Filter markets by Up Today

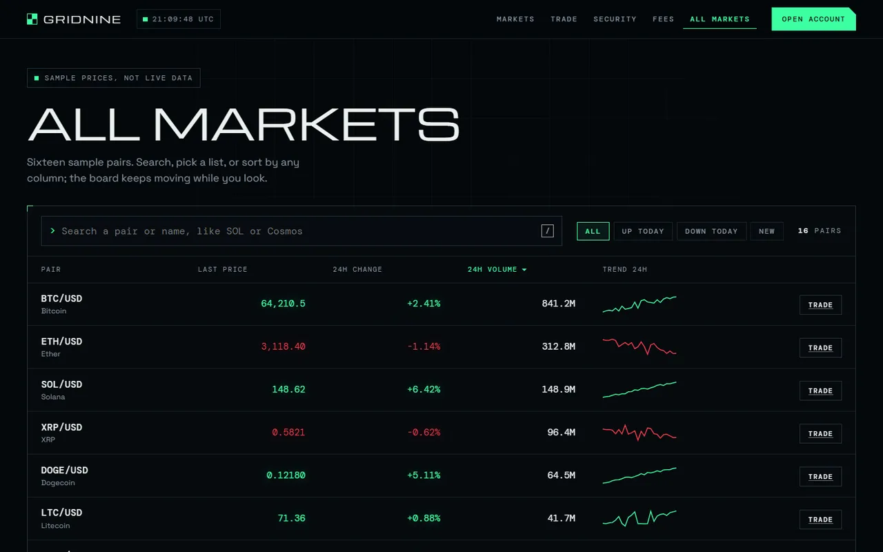pyautogui.click(x=643, y=231)
